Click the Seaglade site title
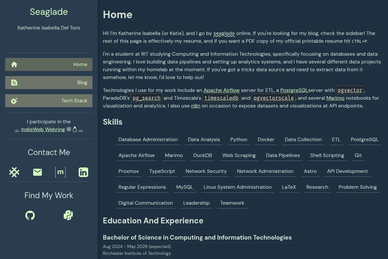The height and width of the screenshot is (259, 388). tap(49, 12)
